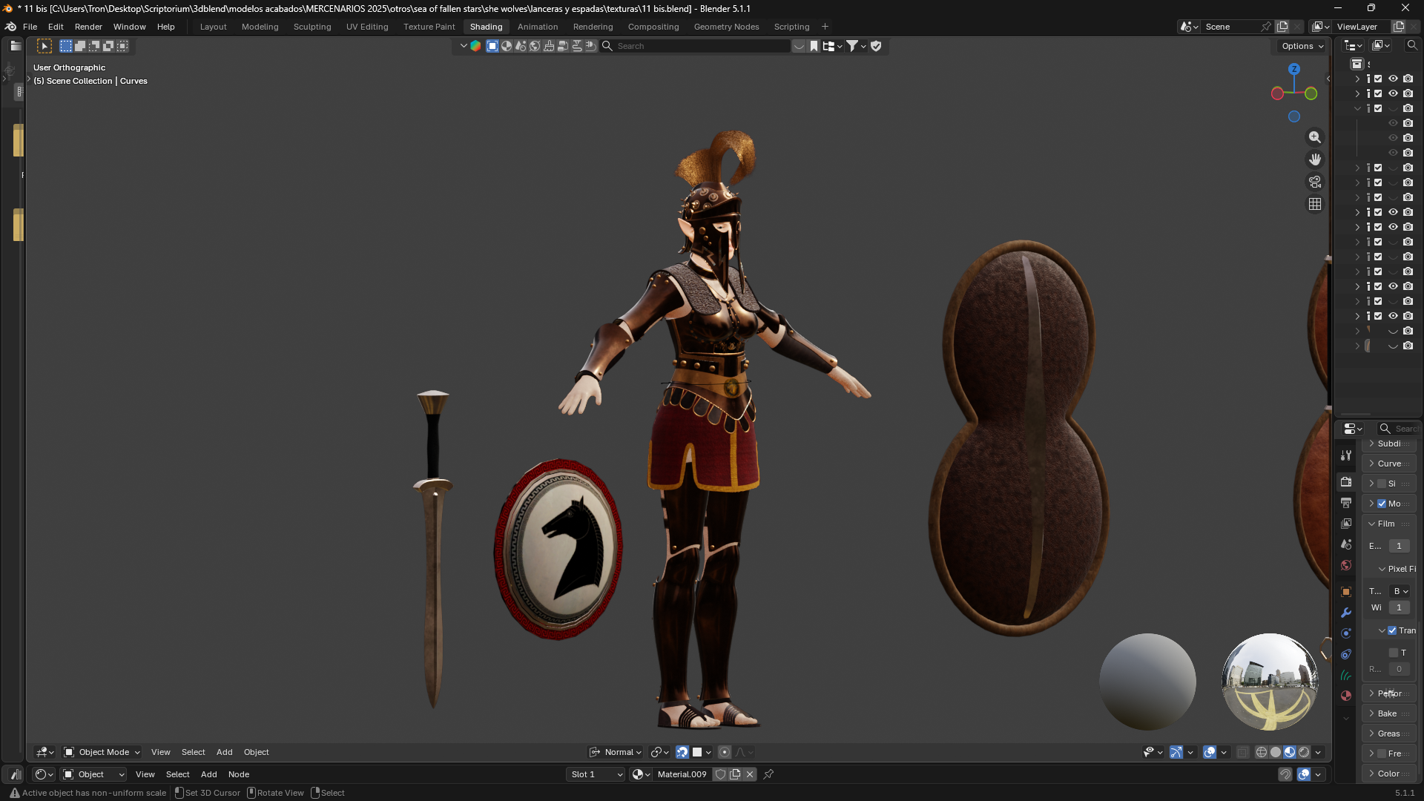Image resolution: width=1424 pixels, height=801 pixels.
Task: Open the Add menu in node editor
Action: [x=209, y=774]
